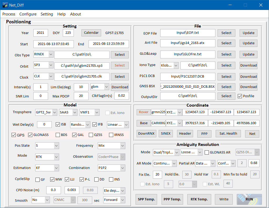Open the Mode RTK dropdown
This screenshot has width=269, height=208.
47,157
